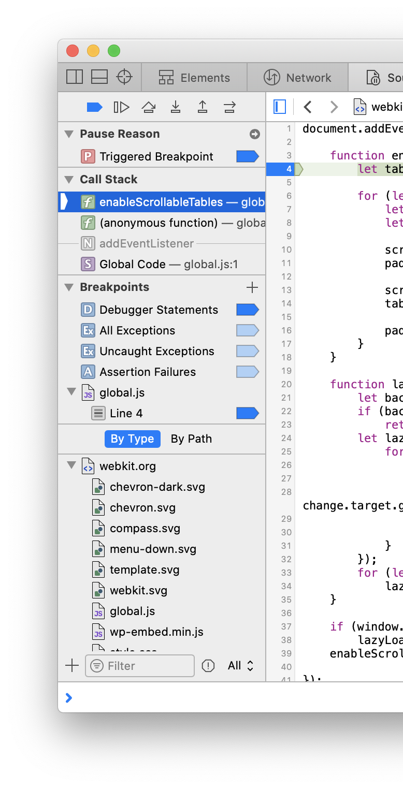Add a new breakpoint with plus icon

pos(252,287)
